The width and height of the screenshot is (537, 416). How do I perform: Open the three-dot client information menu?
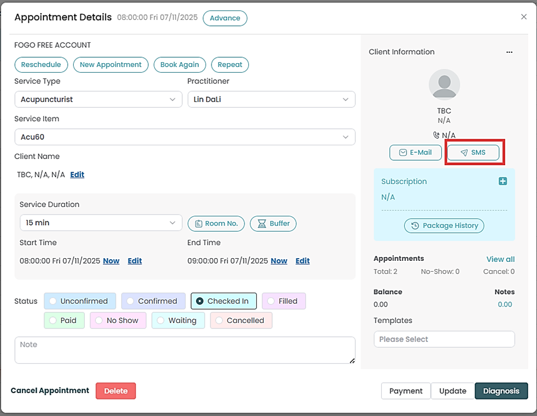point(509,52)
